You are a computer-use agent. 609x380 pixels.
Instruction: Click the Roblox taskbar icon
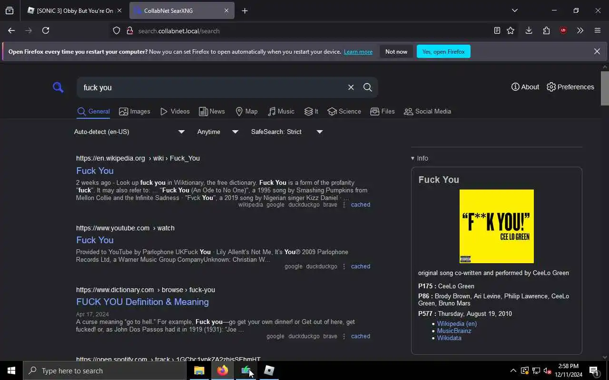point(269,370)
